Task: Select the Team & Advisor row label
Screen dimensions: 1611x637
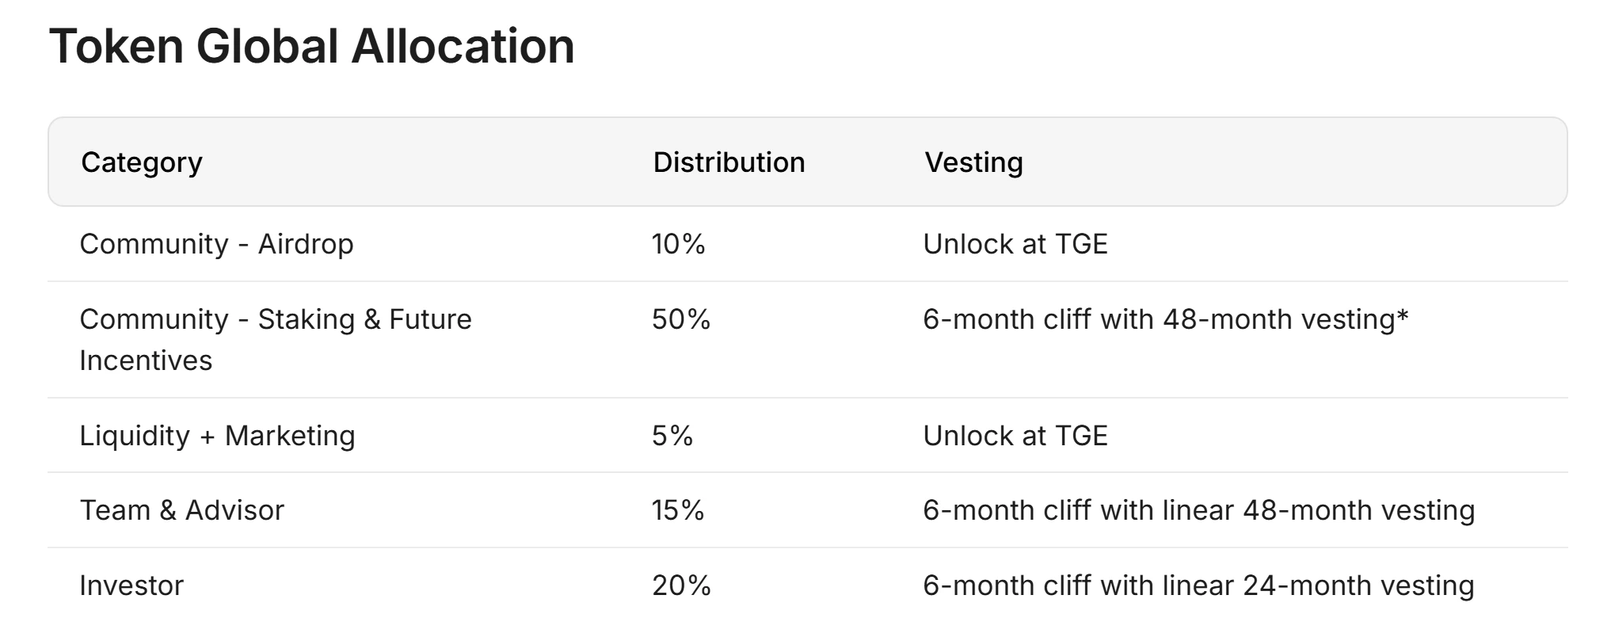Action: 181,510
